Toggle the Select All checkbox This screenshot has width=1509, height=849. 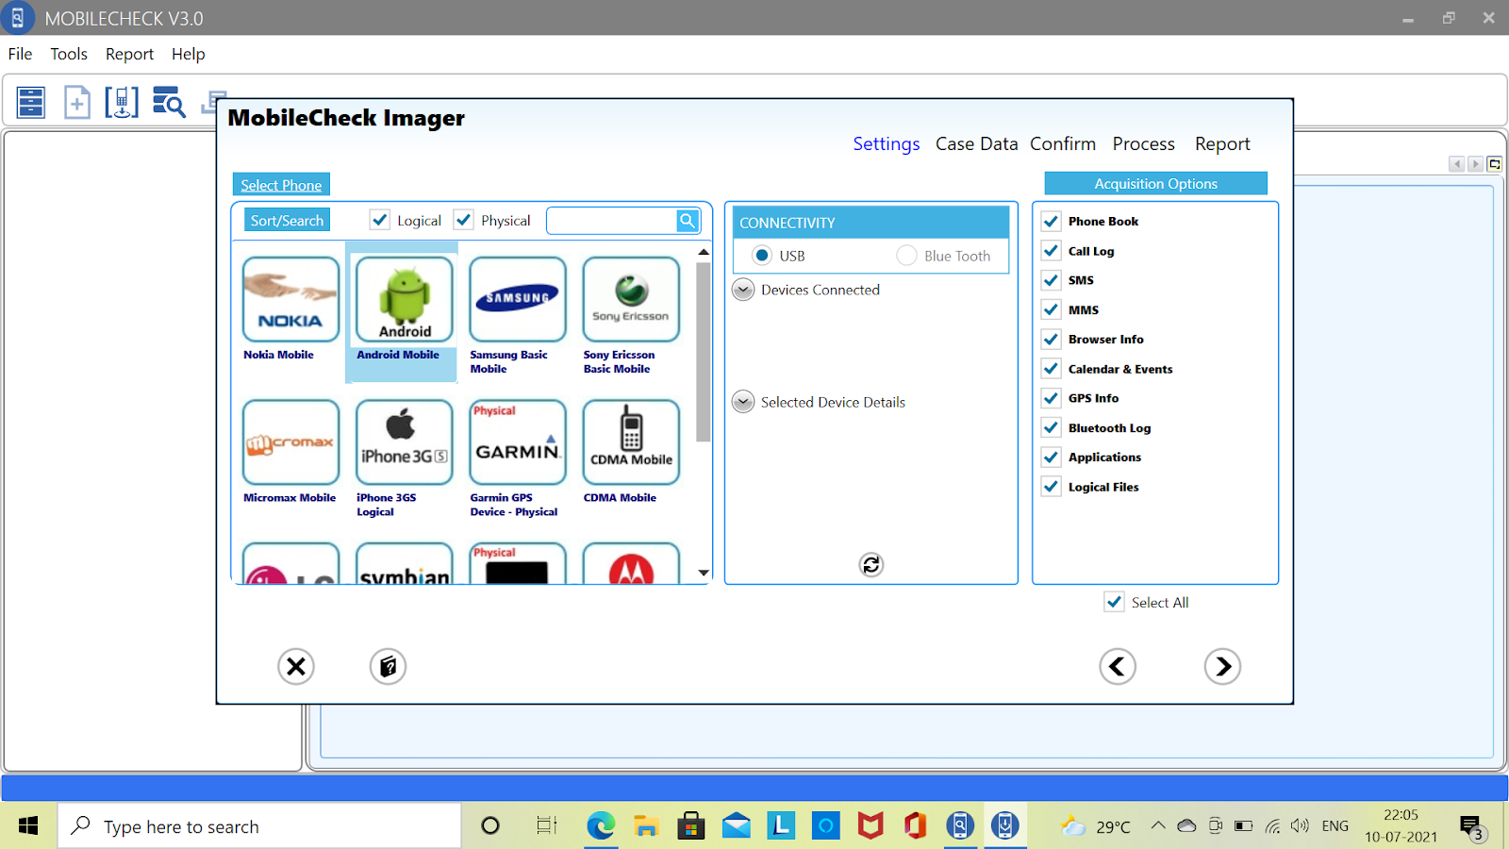point(1114,602)
